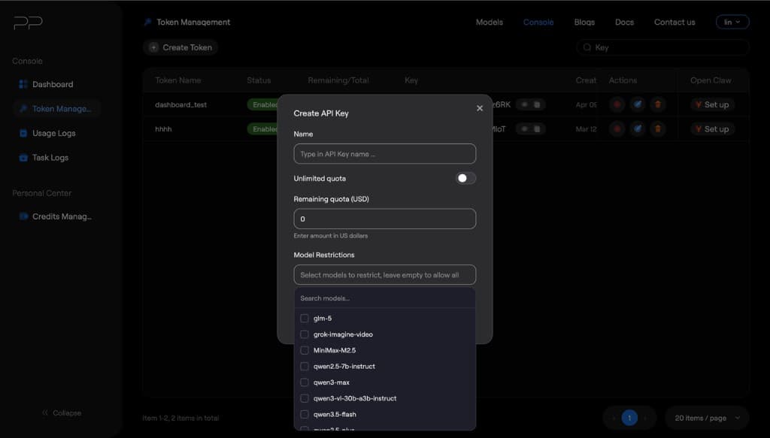Click the Remaining/Total column header

[x=338, y=80]
